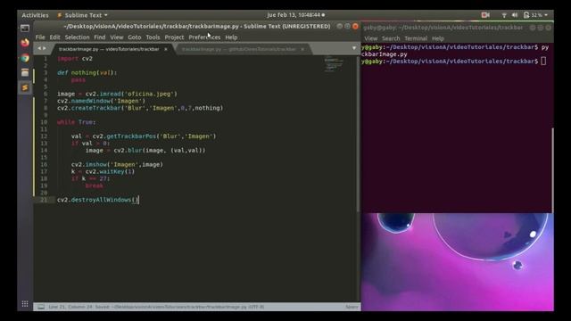Image resolution: width=571 pixels, height=321 pixels.
Task: Open the Find menu
Action: (99, 37)
